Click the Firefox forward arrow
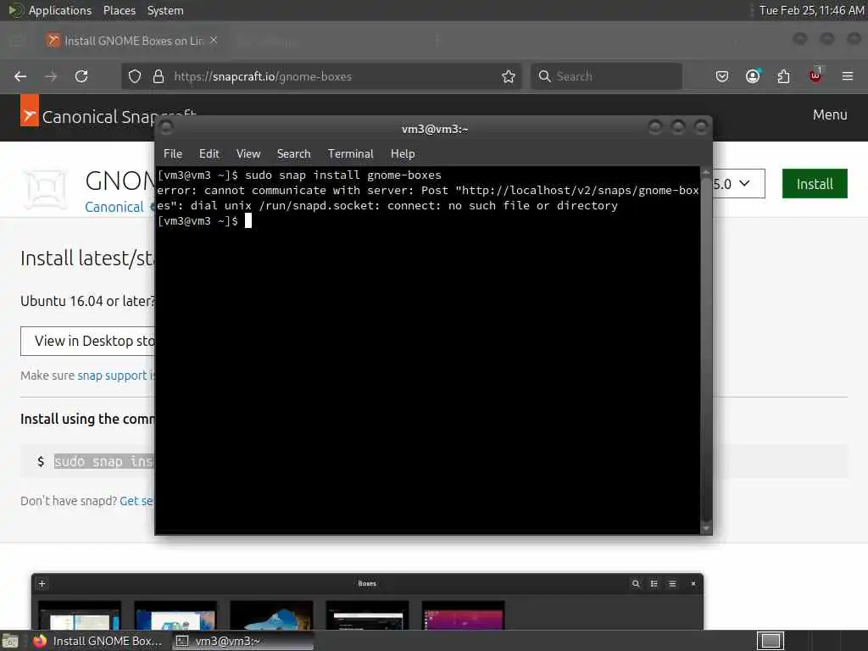The height and width of the screenshot is (651, 868). point(51,76)
